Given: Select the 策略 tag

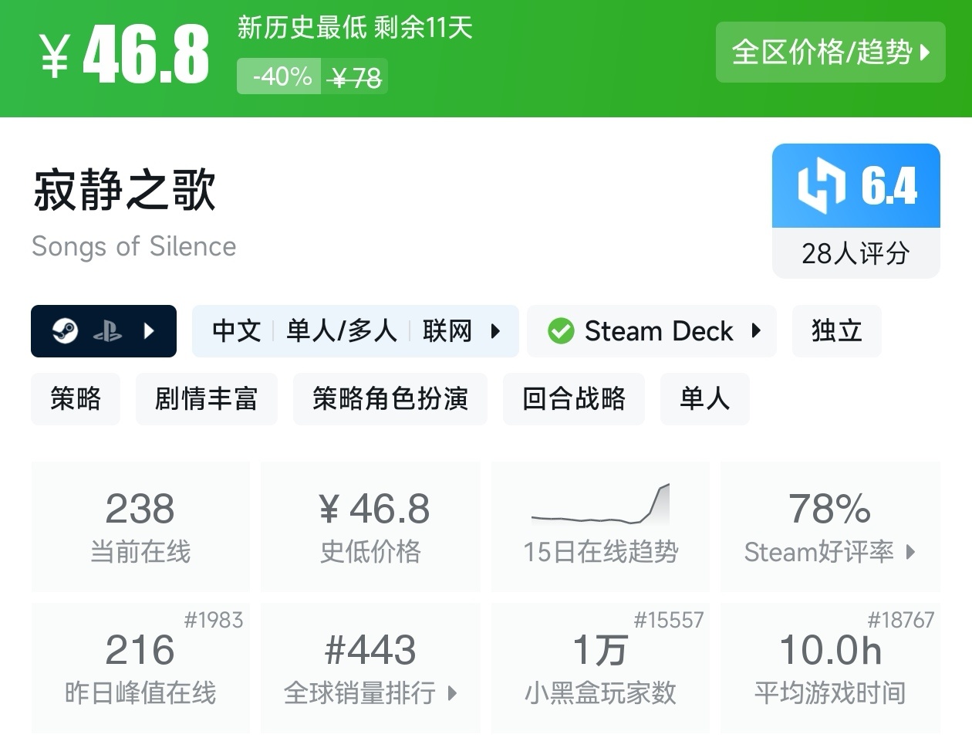Looking at the screenshot, I should [75, 399].
